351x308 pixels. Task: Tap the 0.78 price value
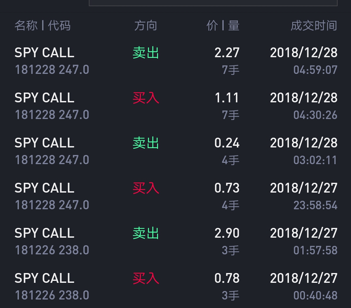[x=227, y=278]
